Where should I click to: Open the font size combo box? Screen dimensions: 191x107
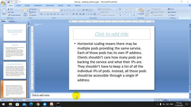tap(57, 10)
